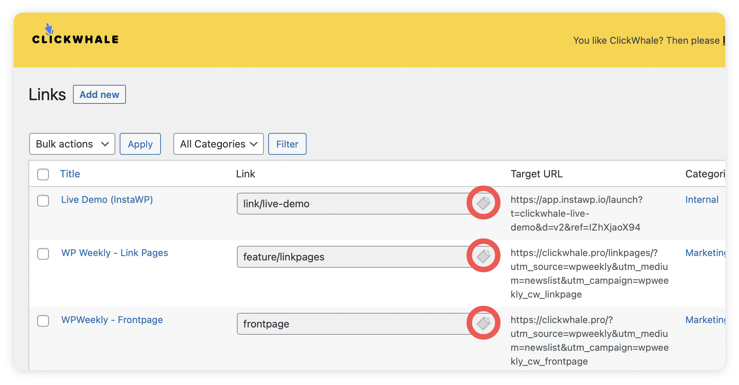Click the Internal category link

702,200
